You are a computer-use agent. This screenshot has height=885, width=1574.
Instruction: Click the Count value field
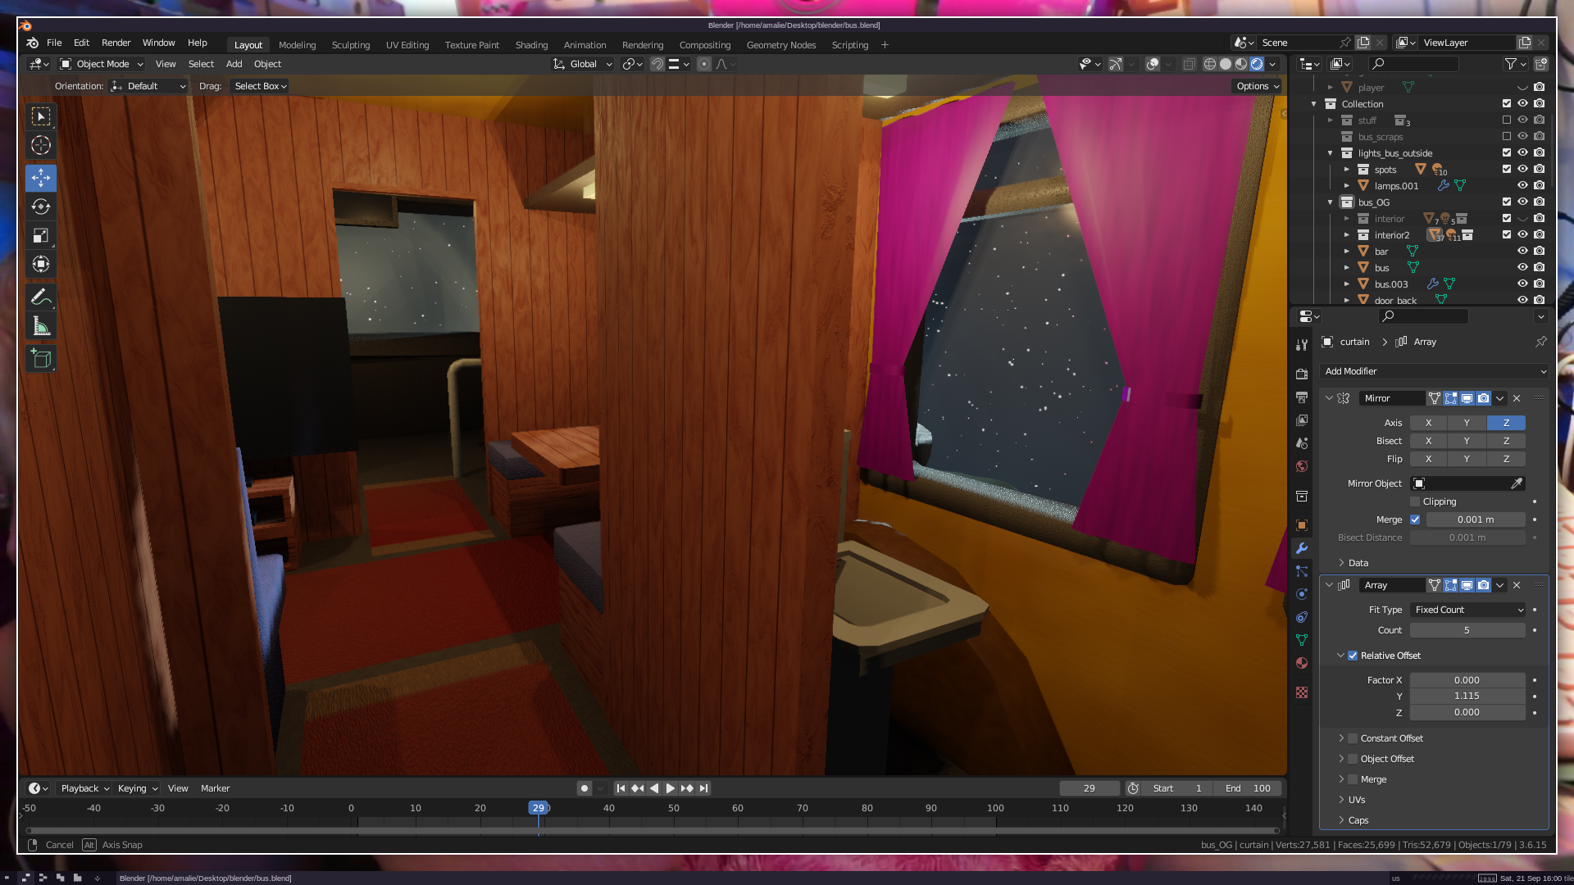click(x=1467, y=630)
